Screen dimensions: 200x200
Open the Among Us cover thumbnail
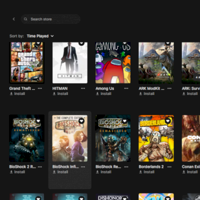[113, 62]
